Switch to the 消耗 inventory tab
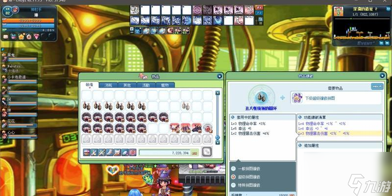Viewport: 392px width, 196px height. [x=108, y=85]
